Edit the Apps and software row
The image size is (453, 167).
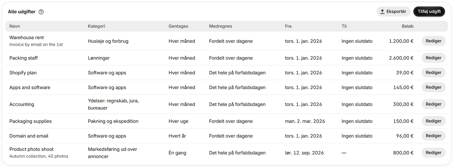pyautogui.click(x=434, y=87)
